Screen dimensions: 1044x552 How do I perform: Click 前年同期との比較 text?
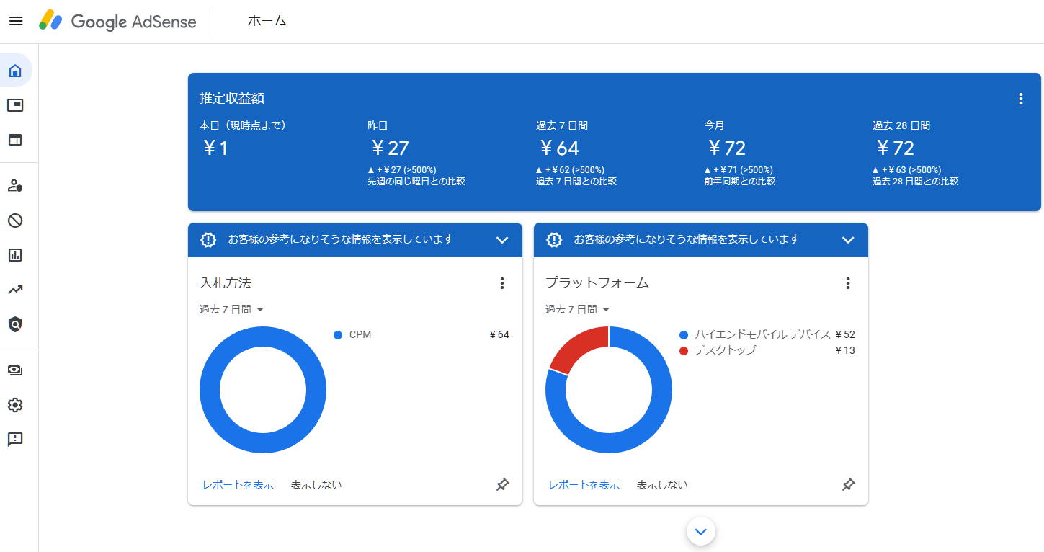point(740,182)
